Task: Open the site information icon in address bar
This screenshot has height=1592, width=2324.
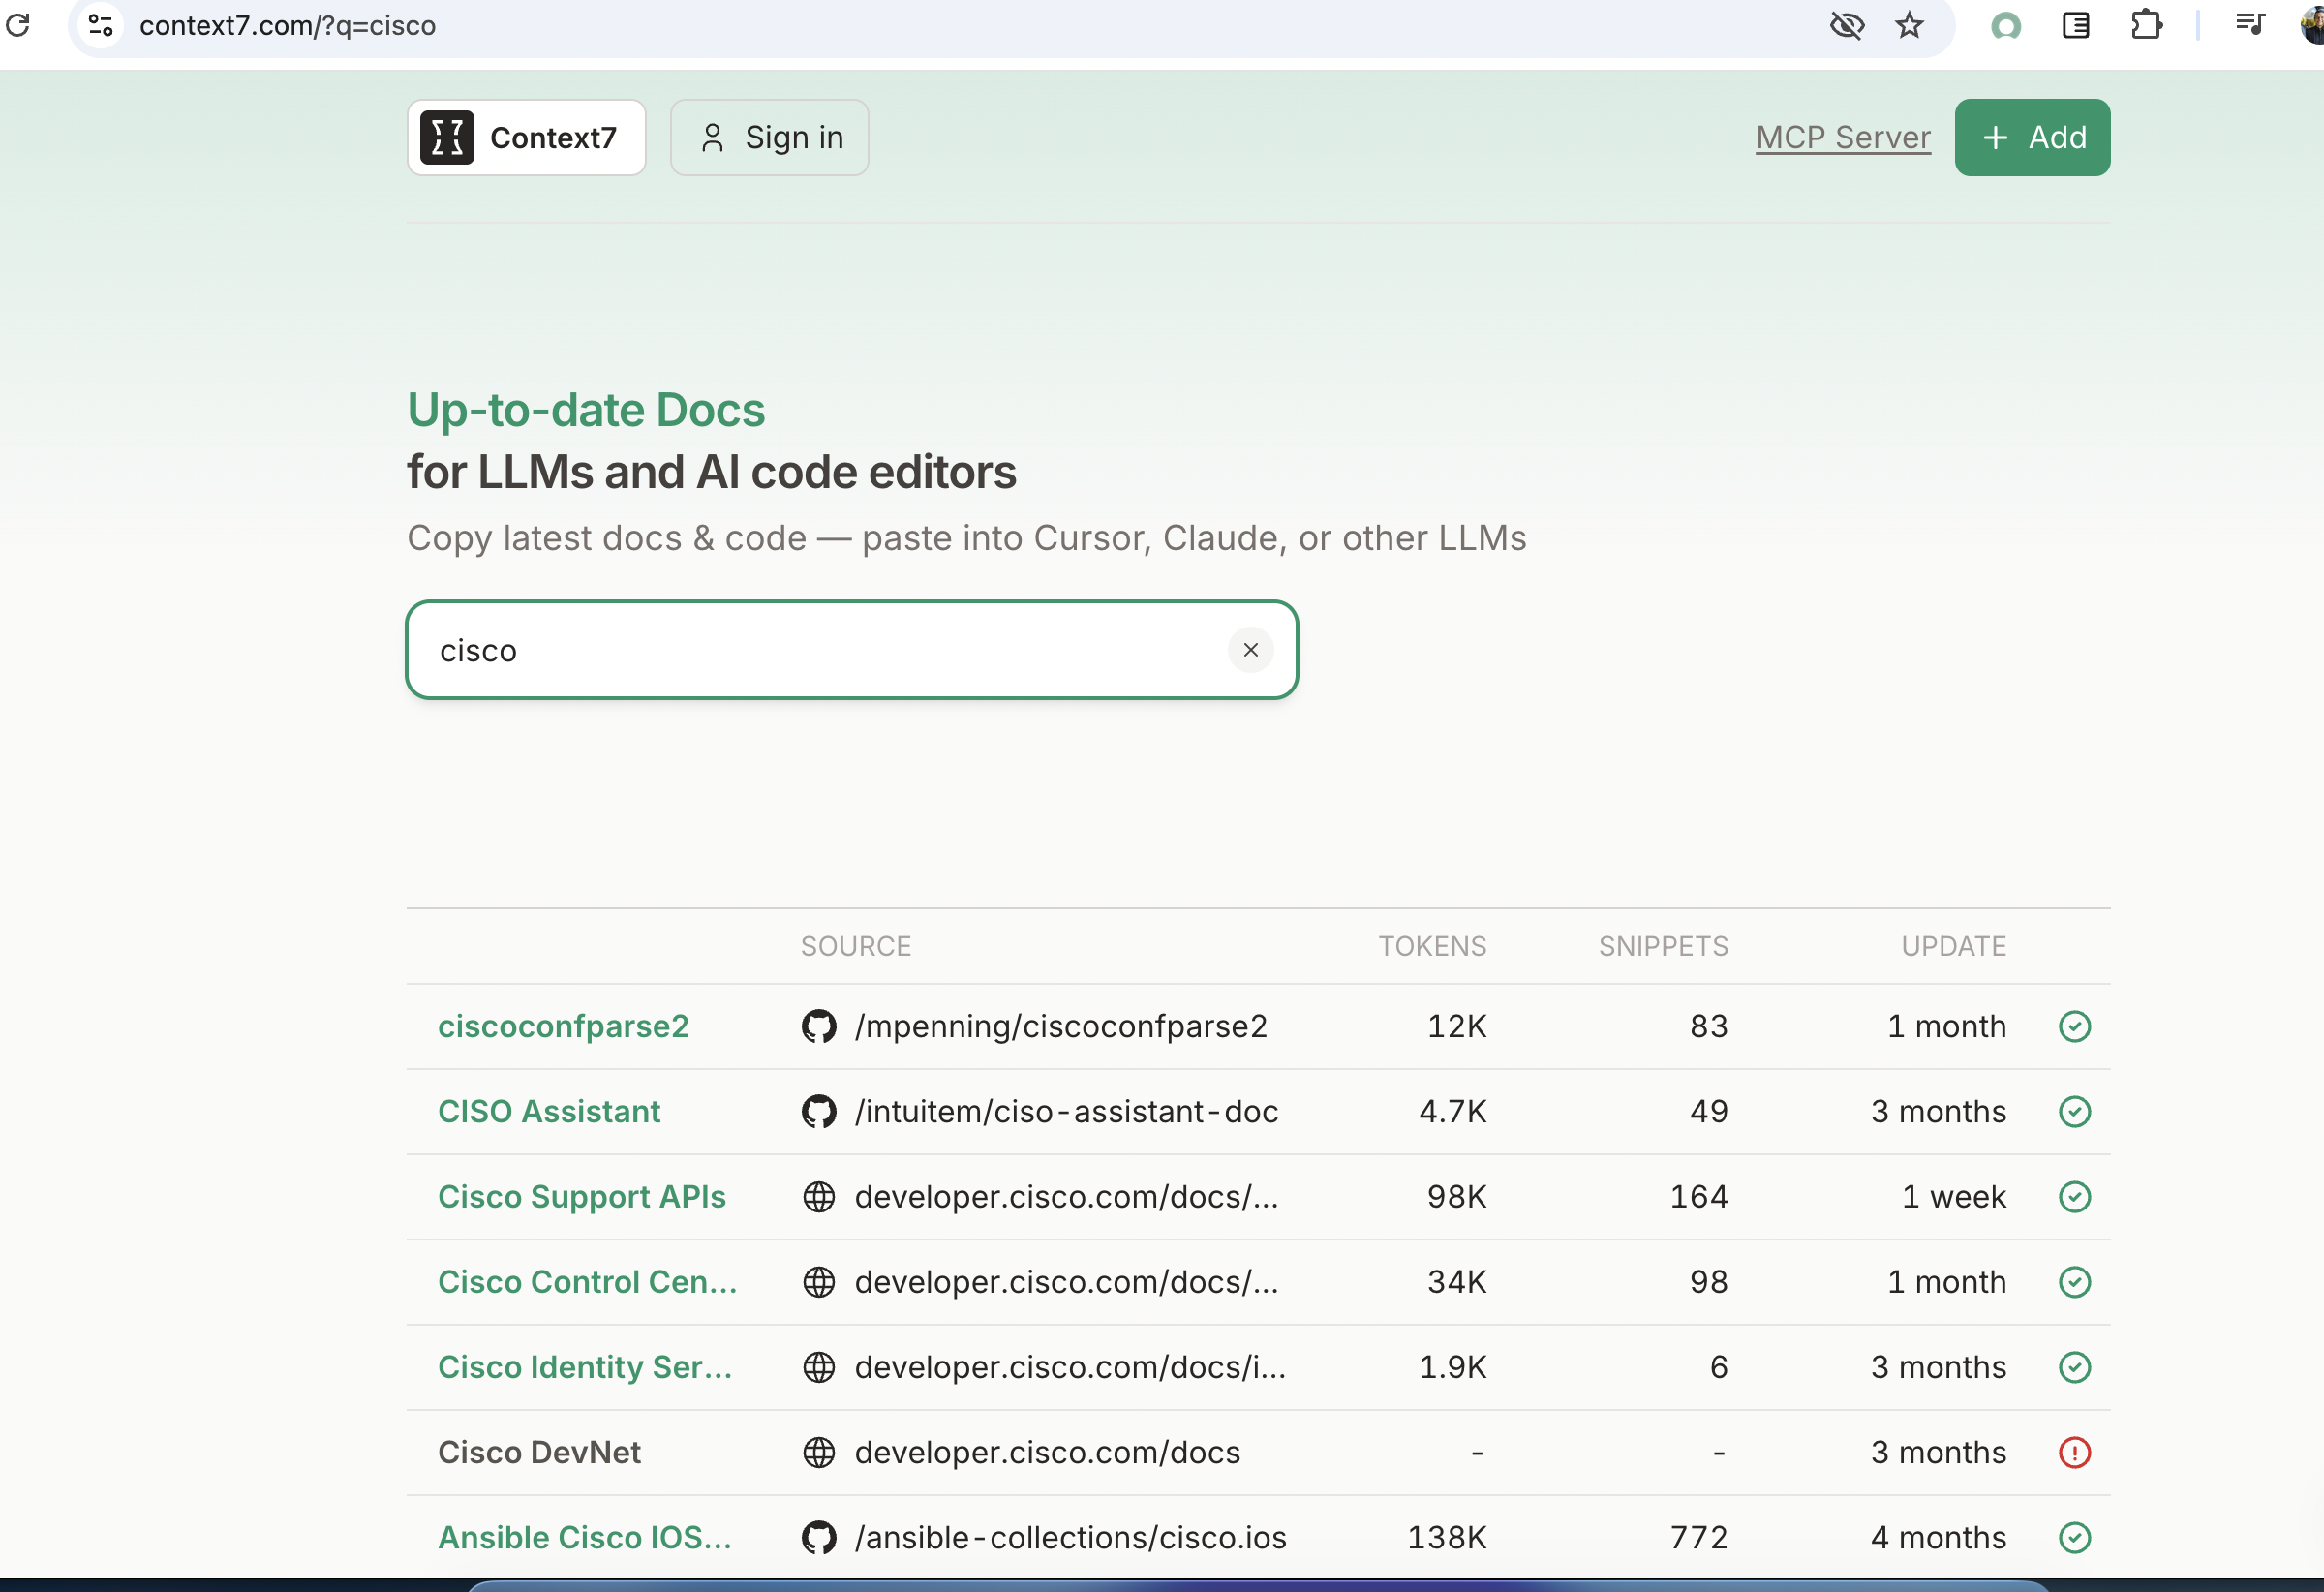Action: pos(101,24)
